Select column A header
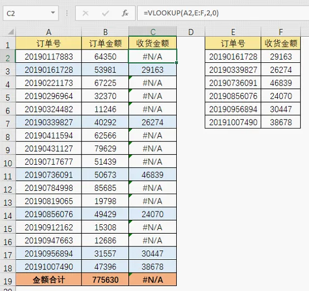The width and height of the screenshot is (309, 291). pos(49,32)
